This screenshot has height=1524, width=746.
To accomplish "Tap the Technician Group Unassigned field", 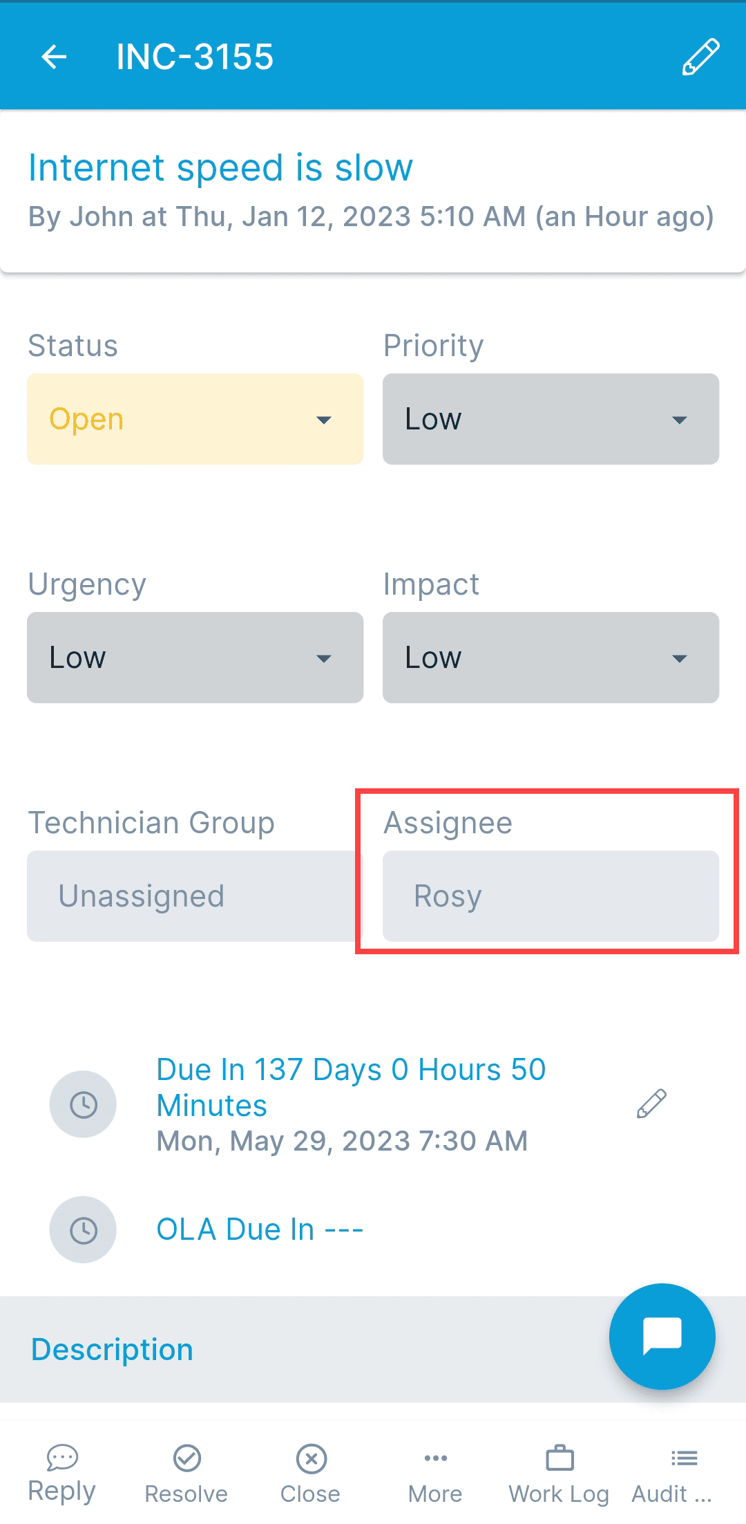I will click(x=195, y=895).
